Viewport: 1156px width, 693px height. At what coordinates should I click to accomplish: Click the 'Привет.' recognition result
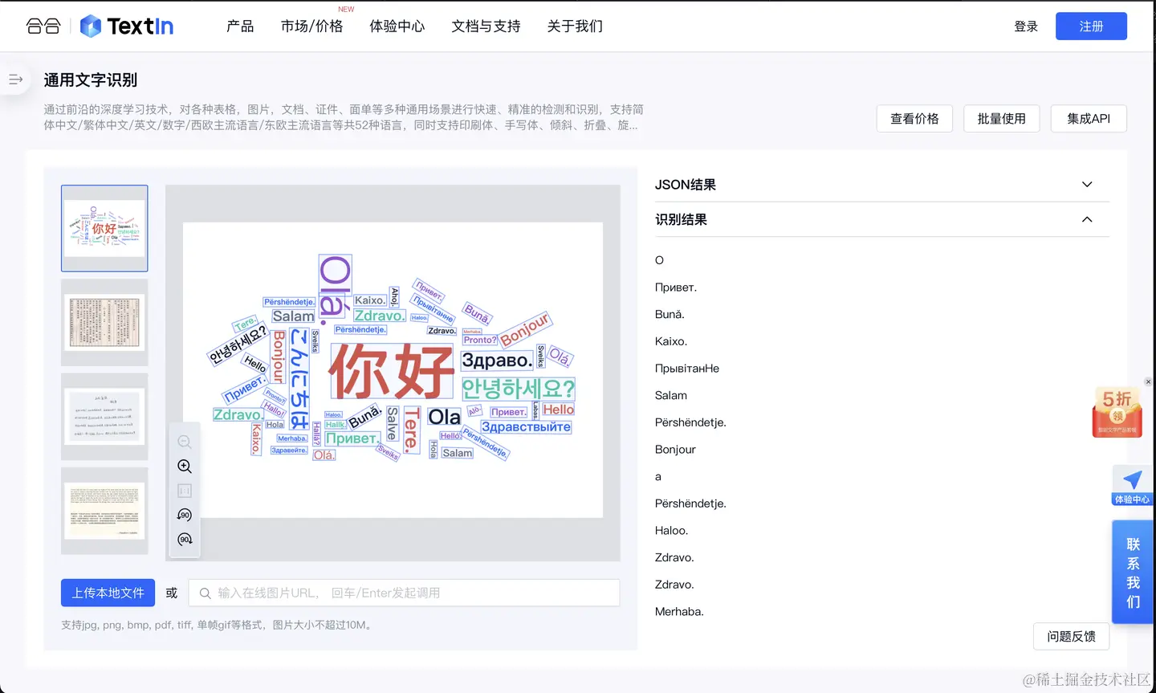pos(676,287)
